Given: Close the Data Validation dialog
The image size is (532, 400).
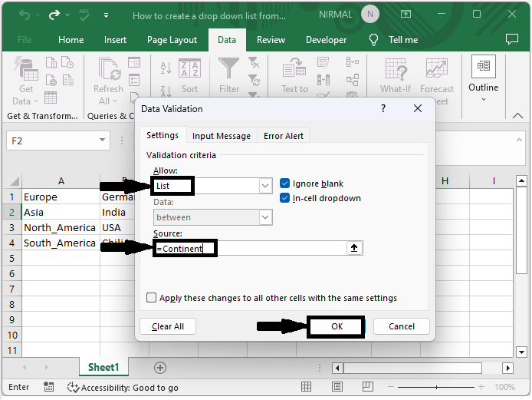Looking at the screenshot, I should (418, 108).
